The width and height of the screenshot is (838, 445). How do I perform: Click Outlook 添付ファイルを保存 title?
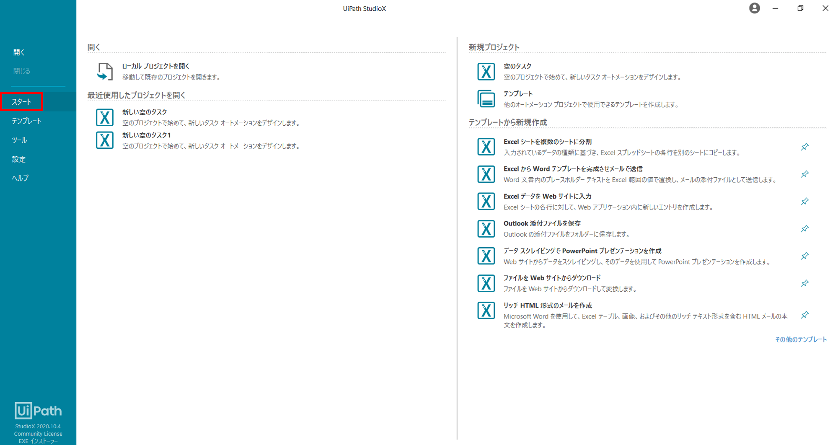coord(542,223)
